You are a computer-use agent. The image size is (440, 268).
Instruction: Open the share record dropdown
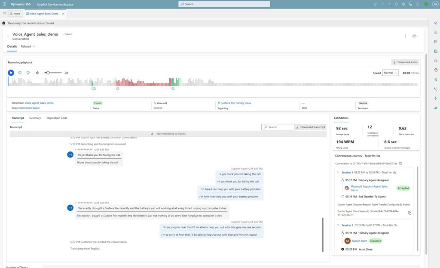(x=415, y=36)
